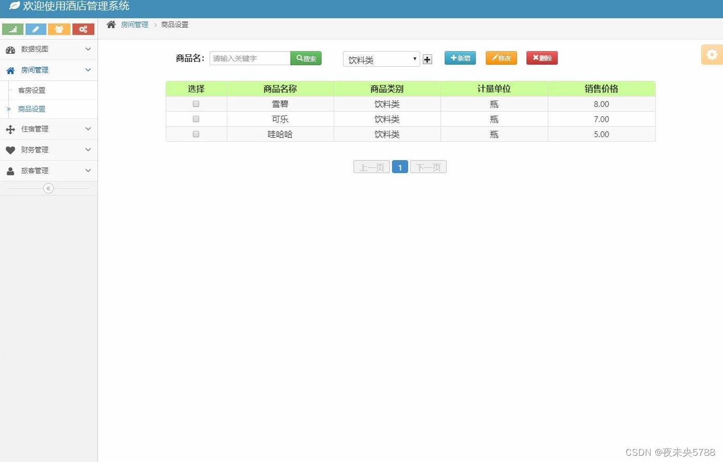Expand the 旅客管理 menu chevron
Image resolution: width=723 pixels, height=462 pixels.
coord(88,171)
